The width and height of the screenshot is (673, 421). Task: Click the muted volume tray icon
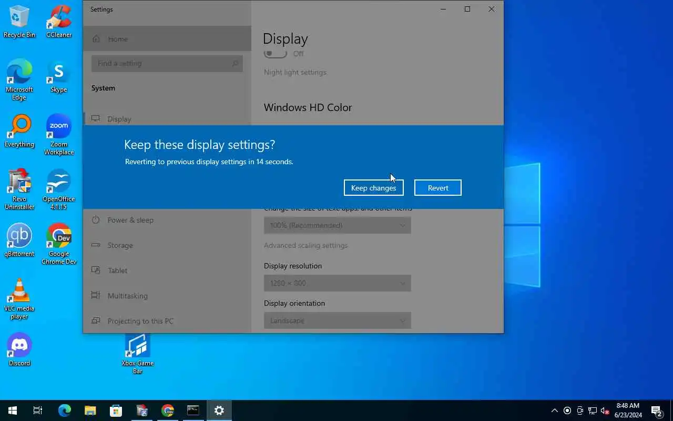[x=605, y=410]
